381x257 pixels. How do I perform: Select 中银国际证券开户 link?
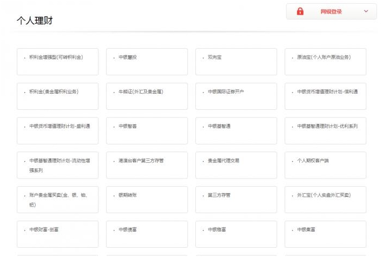[x=226, y=92]
